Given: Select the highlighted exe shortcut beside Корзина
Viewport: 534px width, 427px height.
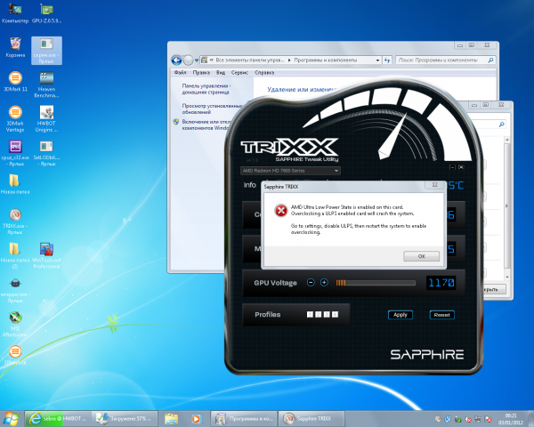Looking at the screenshot, I should (x=46, y=51).
